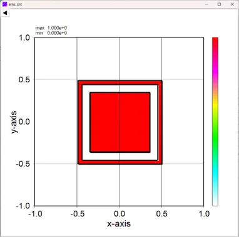Close the ems_cnt window
Viewport: 239px width, 237px height.
click(232, 4)
